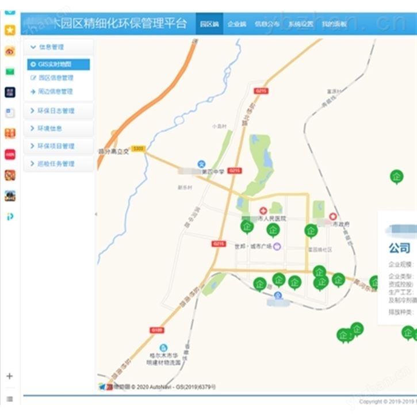The height and width of the screenshot is (417, 417).
Task: Collapse the 信息管理 section
Action: tap(59, 47)
